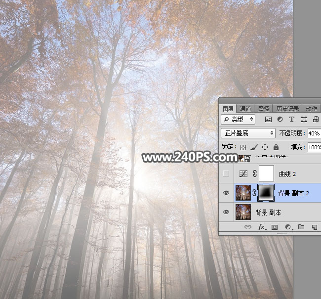Filter layers by shape layer icon

pos(304,119)
